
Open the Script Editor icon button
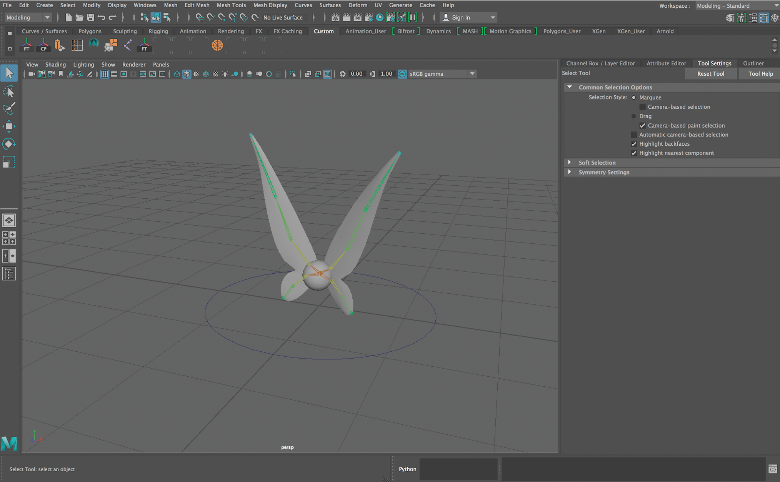[x=773, y=469]
